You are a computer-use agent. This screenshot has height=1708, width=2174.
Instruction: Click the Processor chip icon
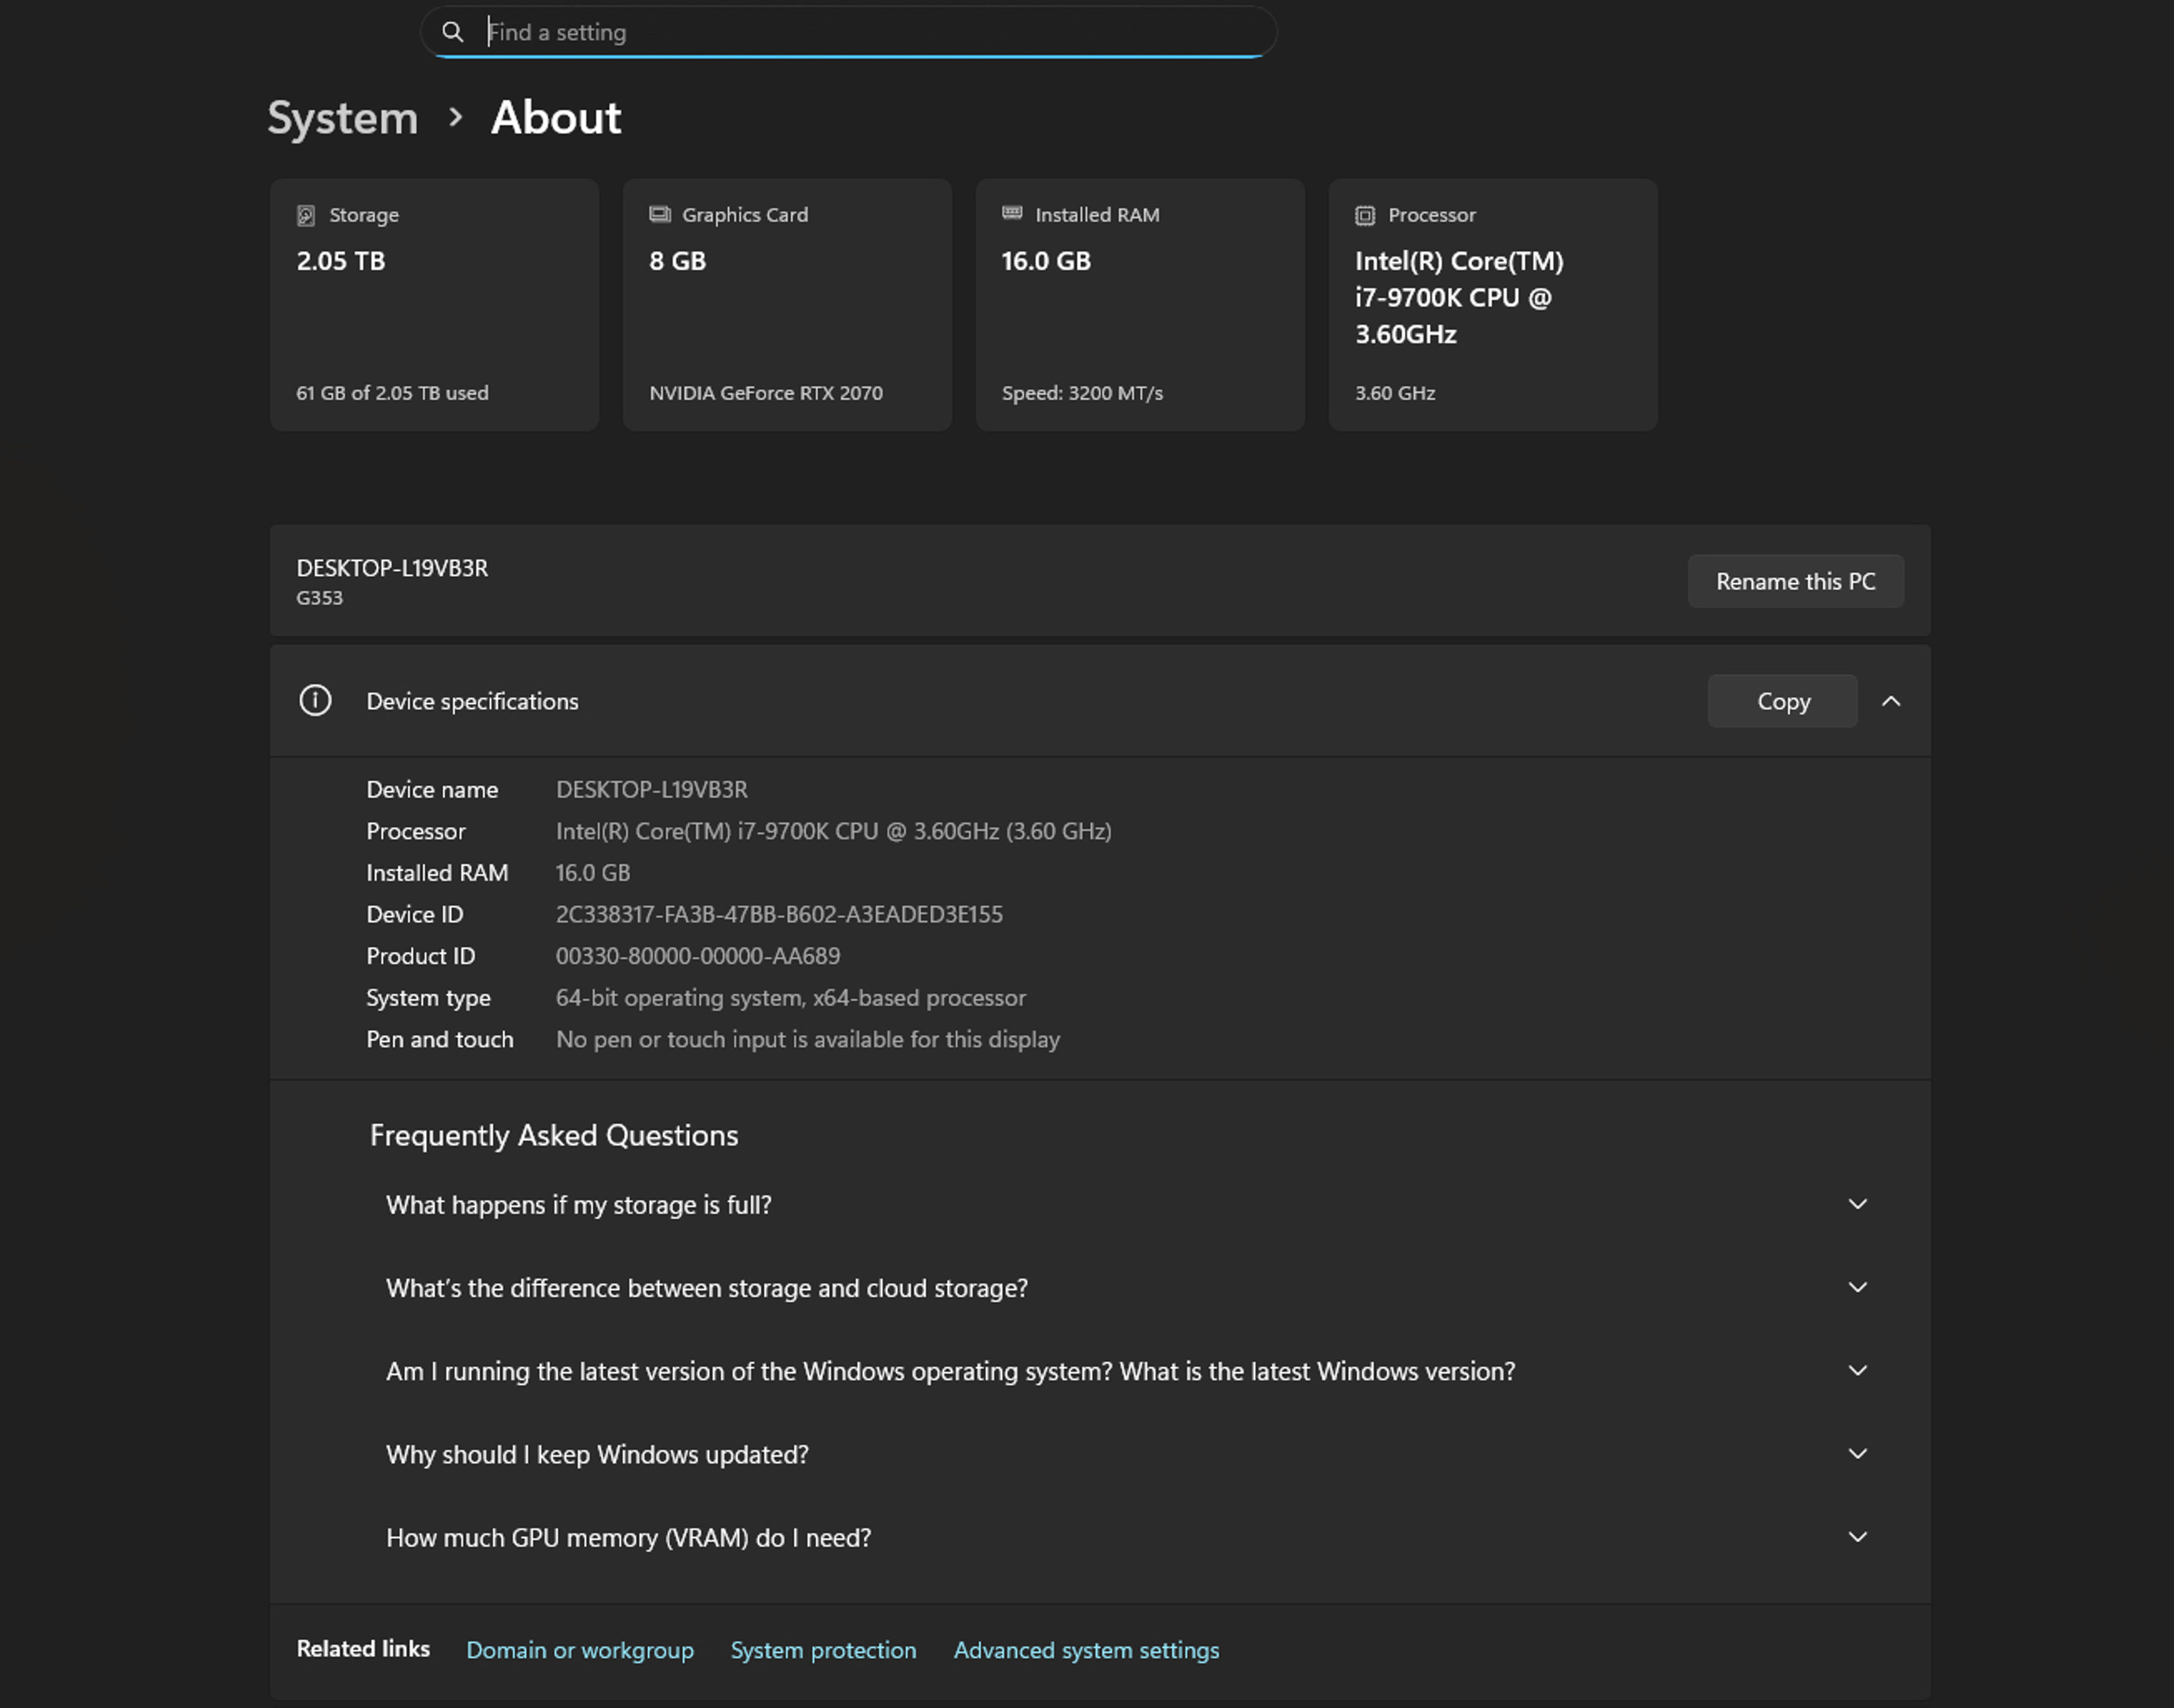pyautogui.click(x=1364, y=214)
